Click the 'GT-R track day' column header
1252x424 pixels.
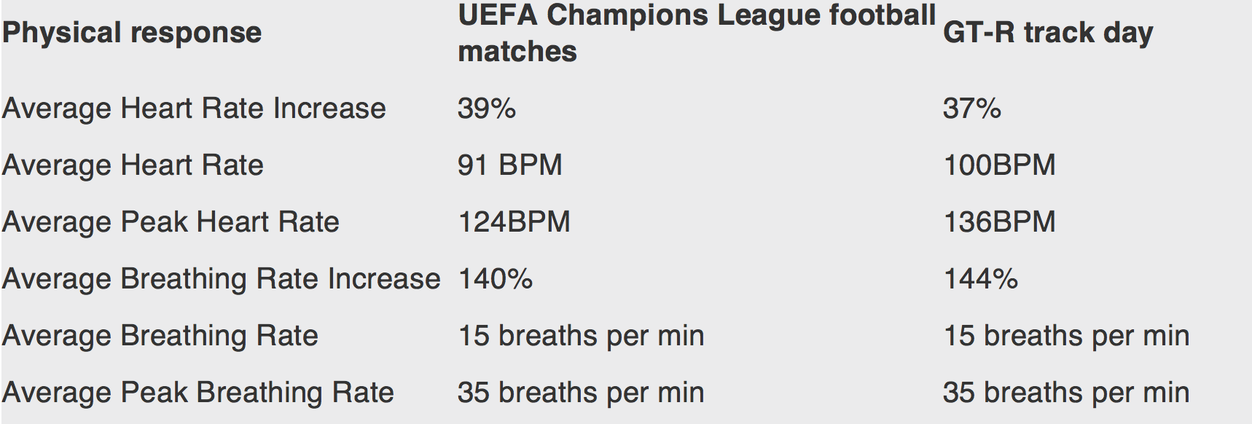coord(1048,33)
